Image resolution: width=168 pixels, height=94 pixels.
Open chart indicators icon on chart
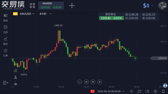15,70
